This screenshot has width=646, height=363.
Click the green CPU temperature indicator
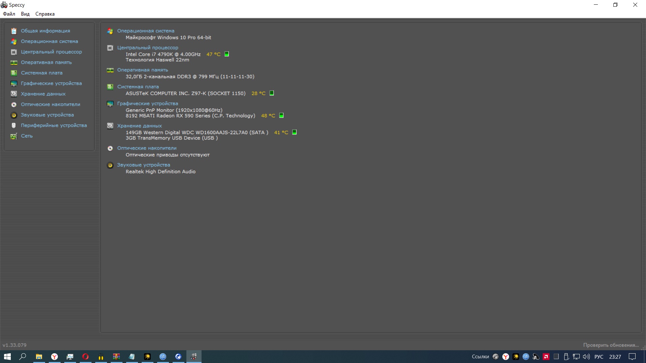(x=227, y=54)
